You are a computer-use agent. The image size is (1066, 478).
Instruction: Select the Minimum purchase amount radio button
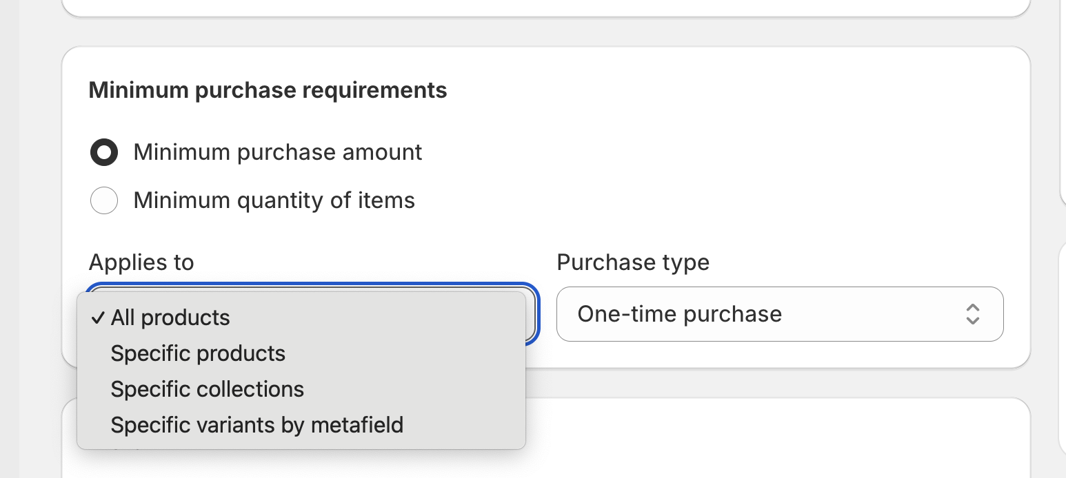104,152
